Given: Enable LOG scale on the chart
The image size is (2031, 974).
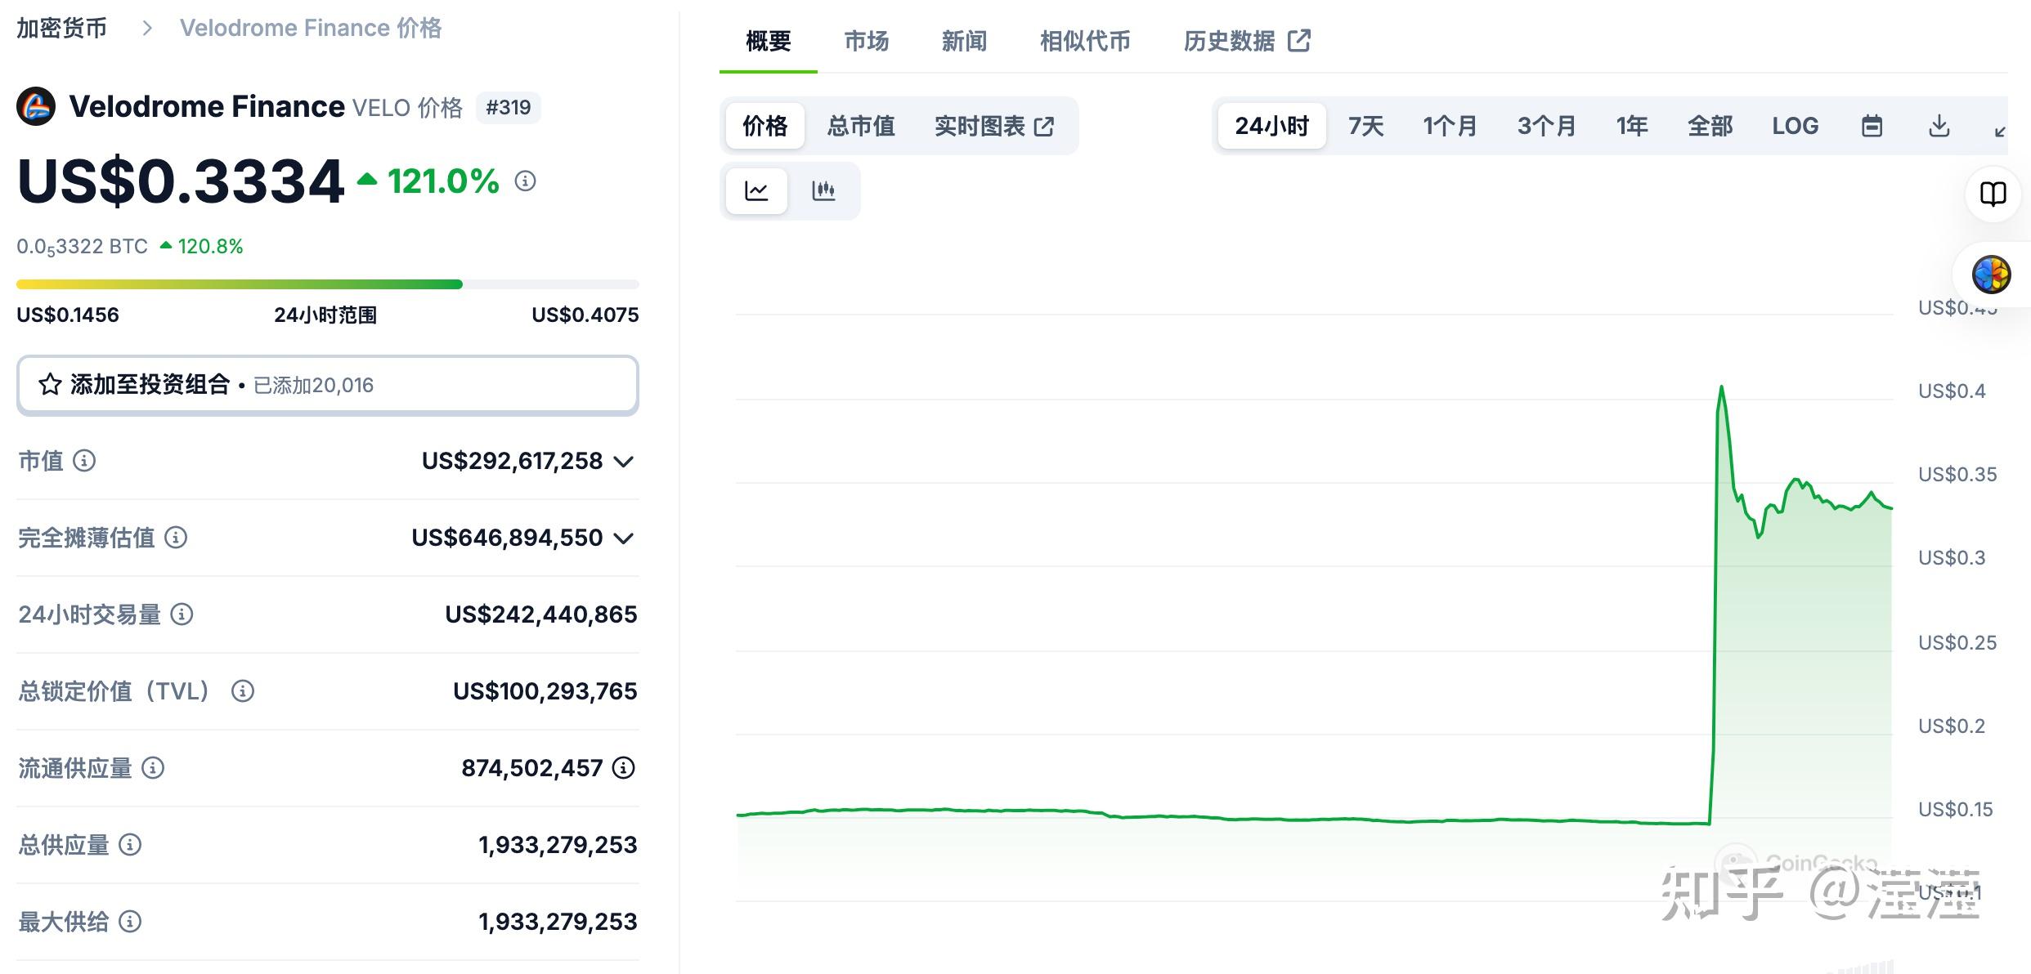Looking at the screenshot, I should pos(1796,125).
